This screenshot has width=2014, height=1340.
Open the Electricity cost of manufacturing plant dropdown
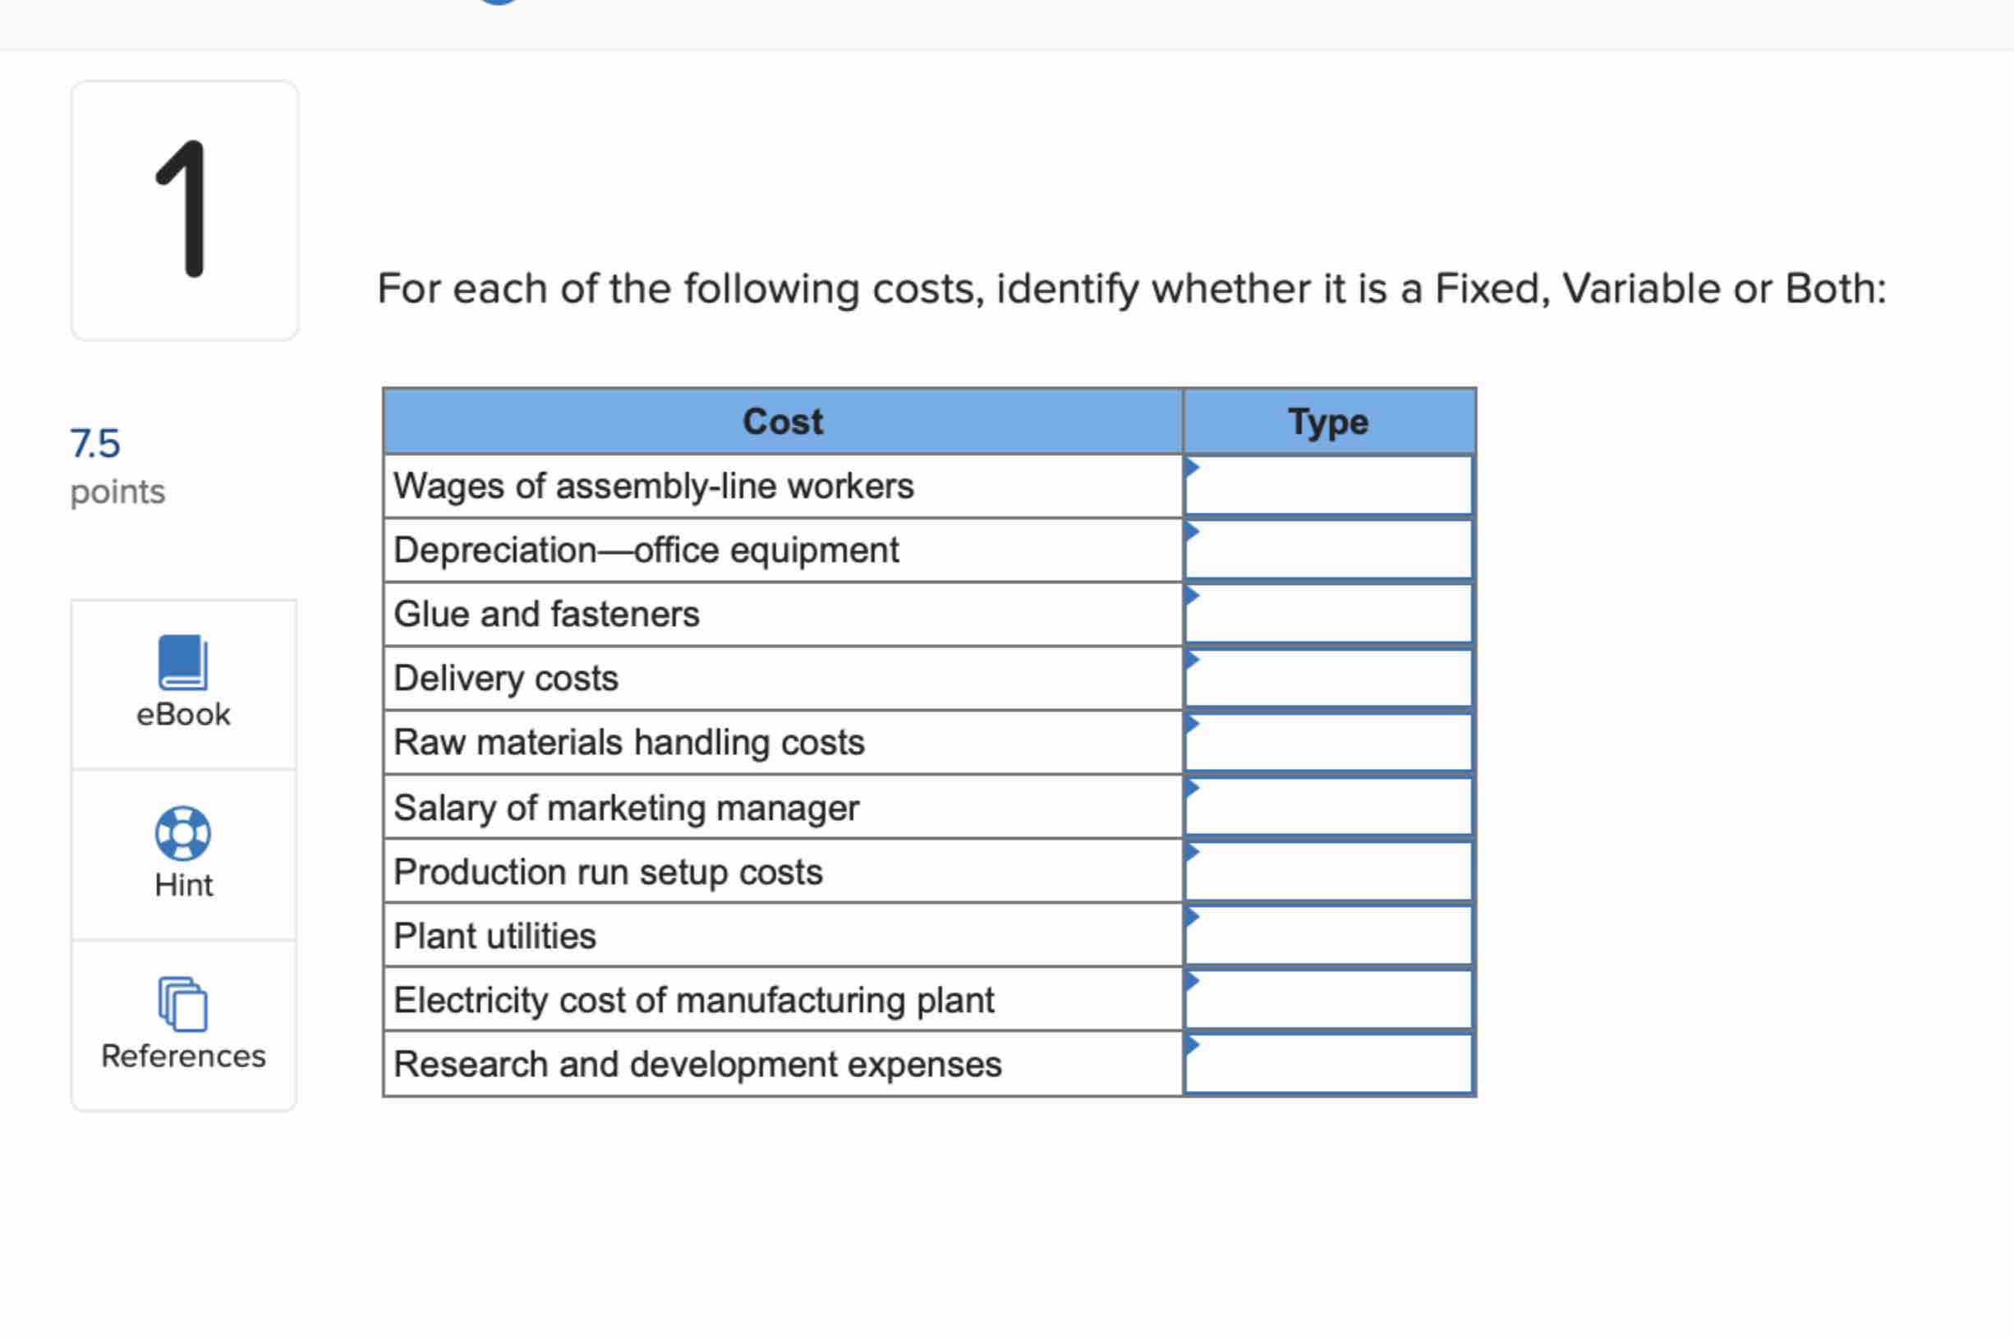pos(1328,999)
